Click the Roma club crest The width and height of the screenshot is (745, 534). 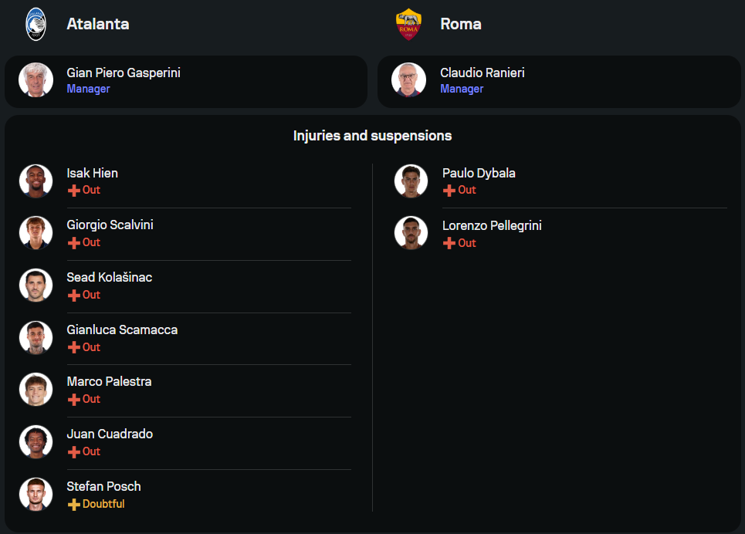[408, 24]
